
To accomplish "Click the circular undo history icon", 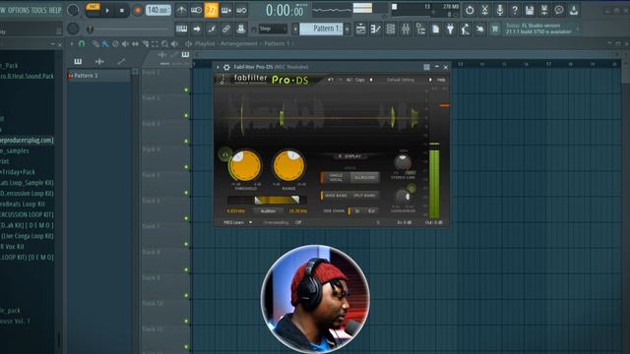I will 470,10.
